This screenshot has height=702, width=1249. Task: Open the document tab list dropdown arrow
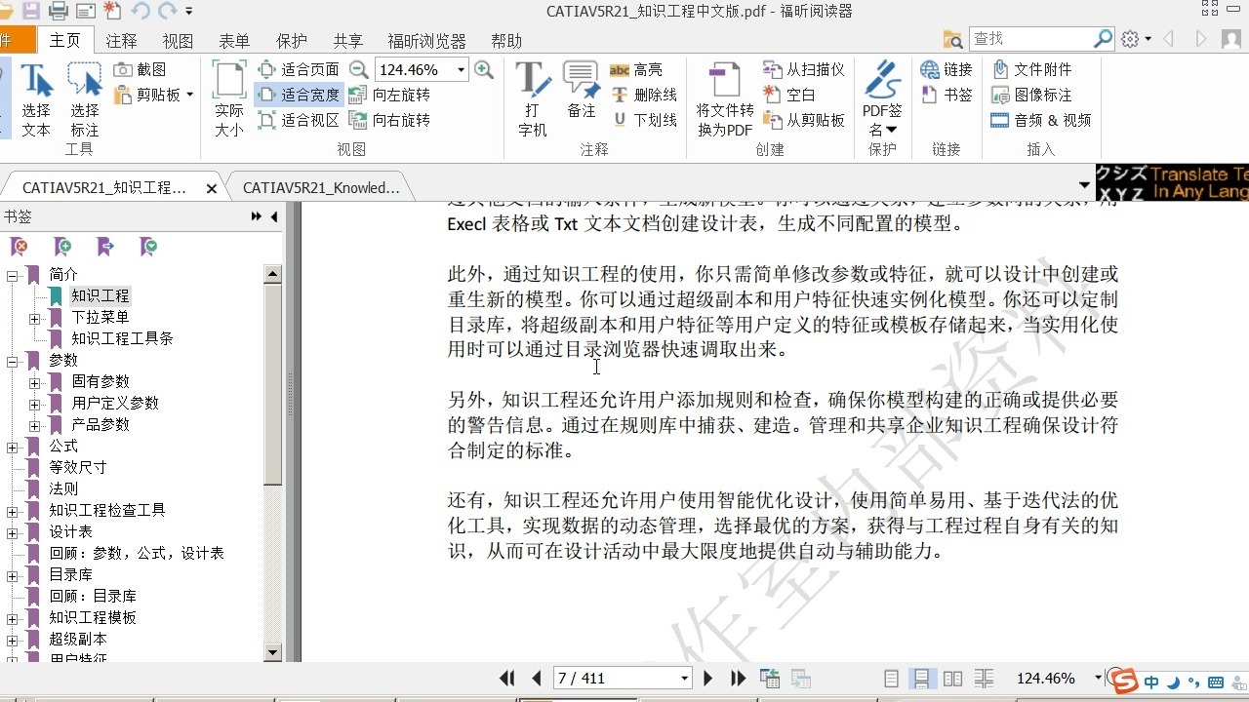click(x=1084, y=185)
